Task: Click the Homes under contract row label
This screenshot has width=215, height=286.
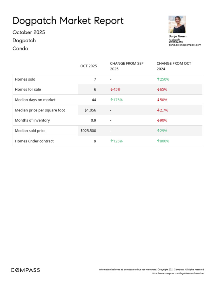Action: 34,141
